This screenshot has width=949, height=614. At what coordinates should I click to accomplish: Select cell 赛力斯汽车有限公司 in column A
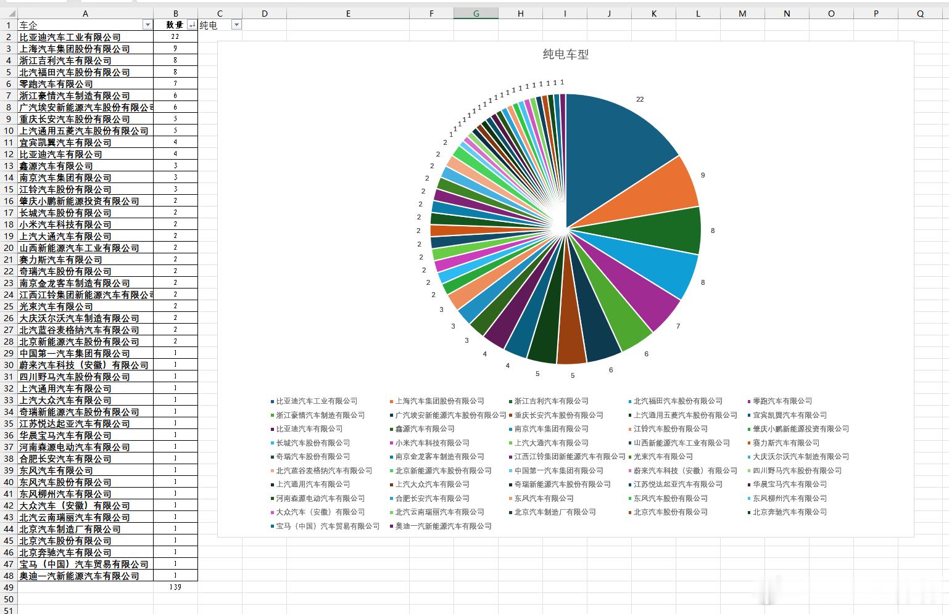(x=85, y=260)
